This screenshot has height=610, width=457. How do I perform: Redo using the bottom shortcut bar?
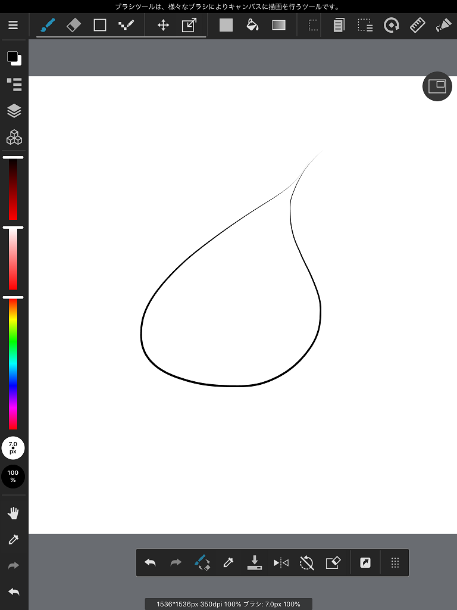coord(176,562)
